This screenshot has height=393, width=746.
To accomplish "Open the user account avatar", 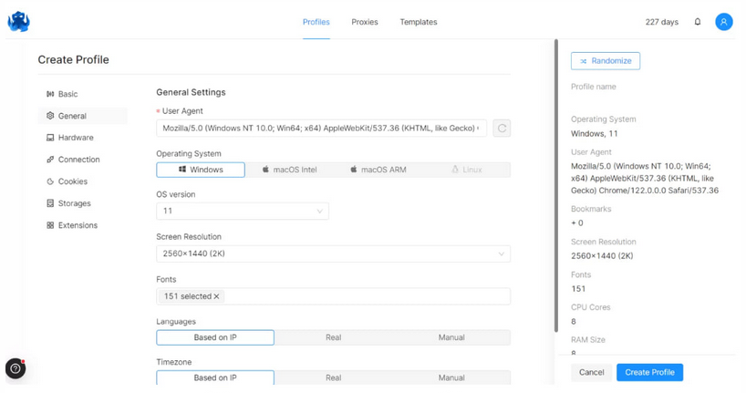I will click(723, 22).
